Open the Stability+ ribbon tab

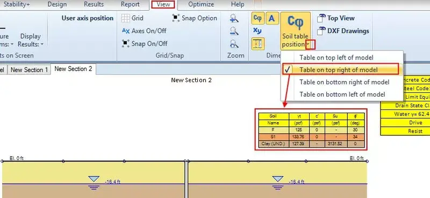(17, 4)
